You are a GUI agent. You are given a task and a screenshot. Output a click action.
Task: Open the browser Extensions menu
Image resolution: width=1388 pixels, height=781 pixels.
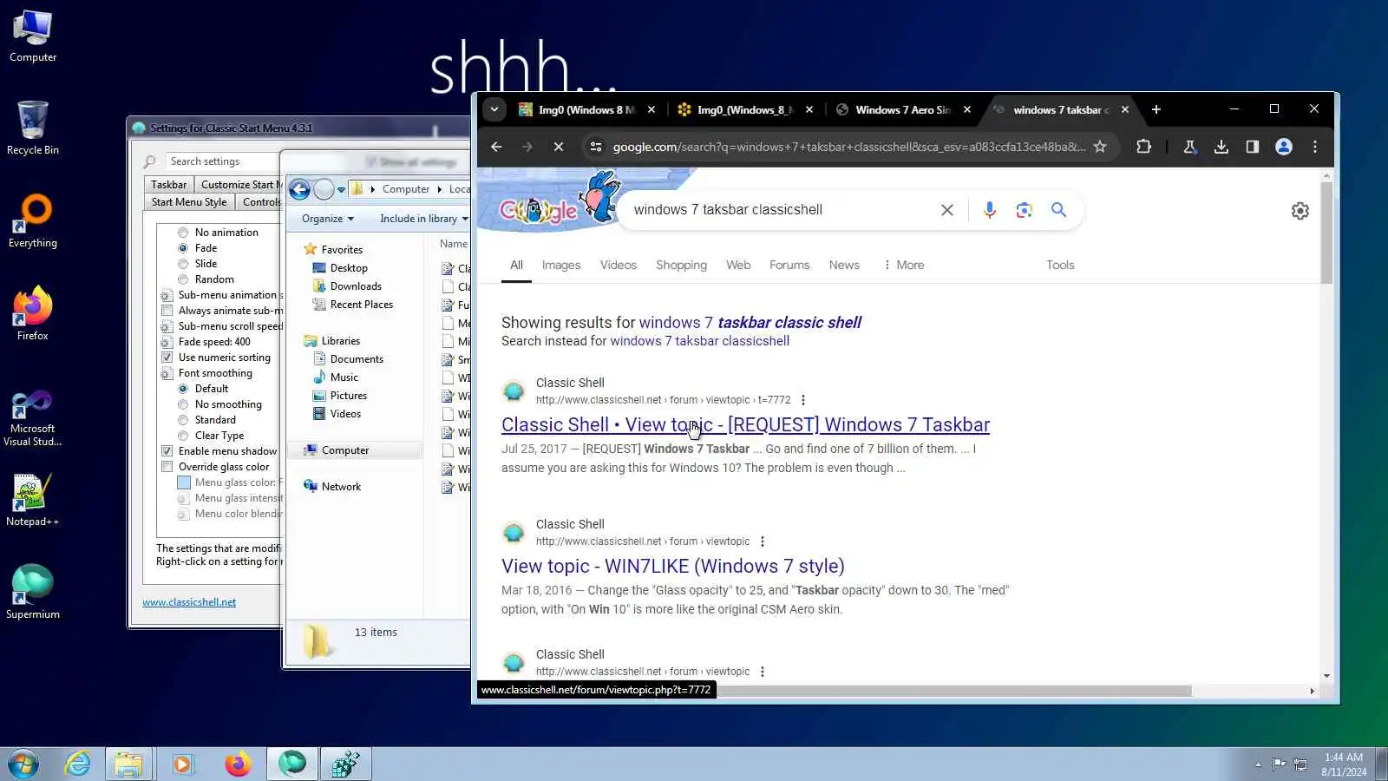[x=1144, y=147]
